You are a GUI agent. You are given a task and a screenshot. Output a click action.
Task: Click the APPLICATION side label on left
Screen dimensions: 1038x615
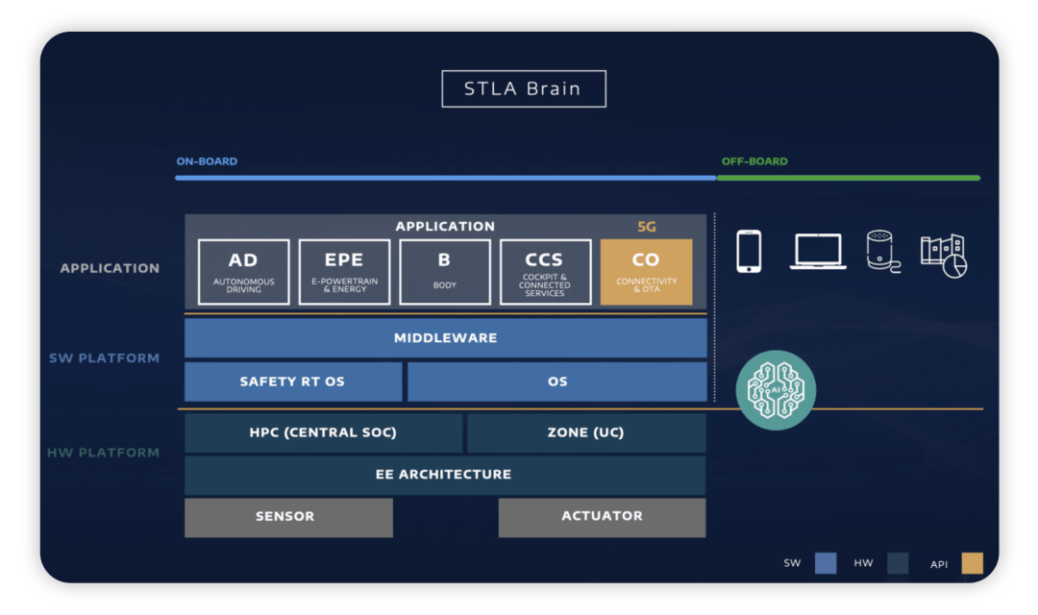click(x=110, y=268)
